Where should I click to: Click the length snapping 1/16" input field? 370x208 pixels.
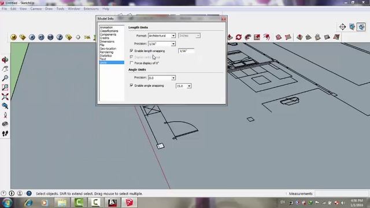186,51
